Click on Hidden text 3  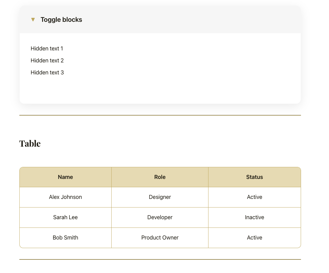click(47, 73)
